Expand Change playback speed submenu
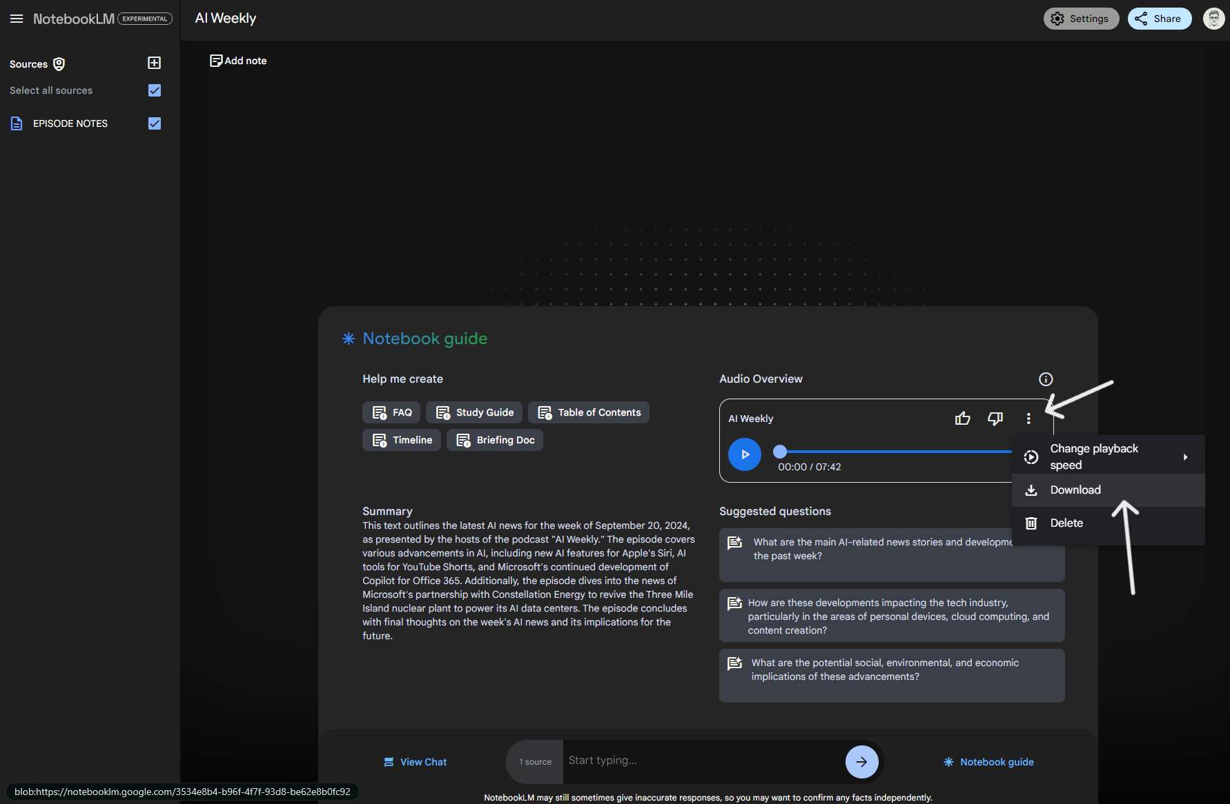The width and height of the screenshot is (1230, 804). [x=1109, y=456]
